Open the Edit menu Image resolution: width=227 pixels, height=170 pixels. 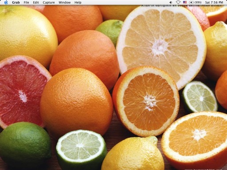pyautogui.click(x=36, y=2)
